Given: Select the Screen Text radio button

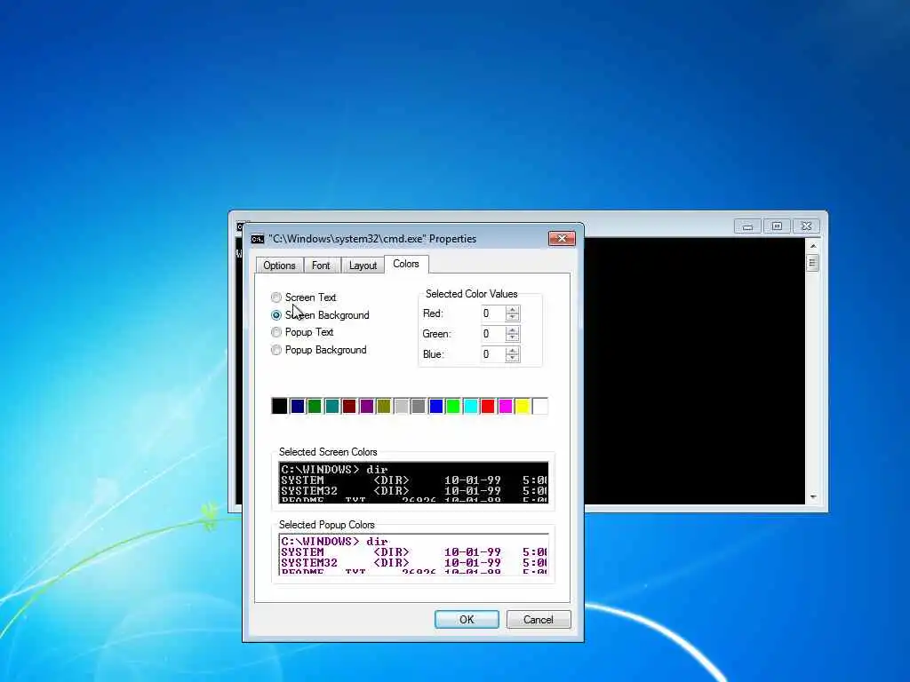Looking at the screenshot, I should click(x=276, y=297).
